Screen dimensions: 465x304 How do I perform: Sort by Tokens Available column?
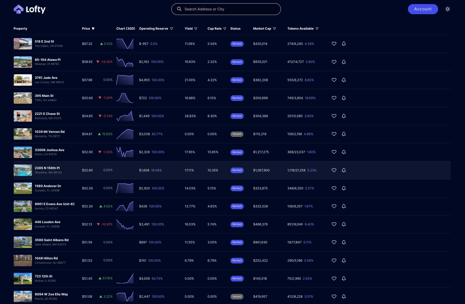[x=317, y=29]
